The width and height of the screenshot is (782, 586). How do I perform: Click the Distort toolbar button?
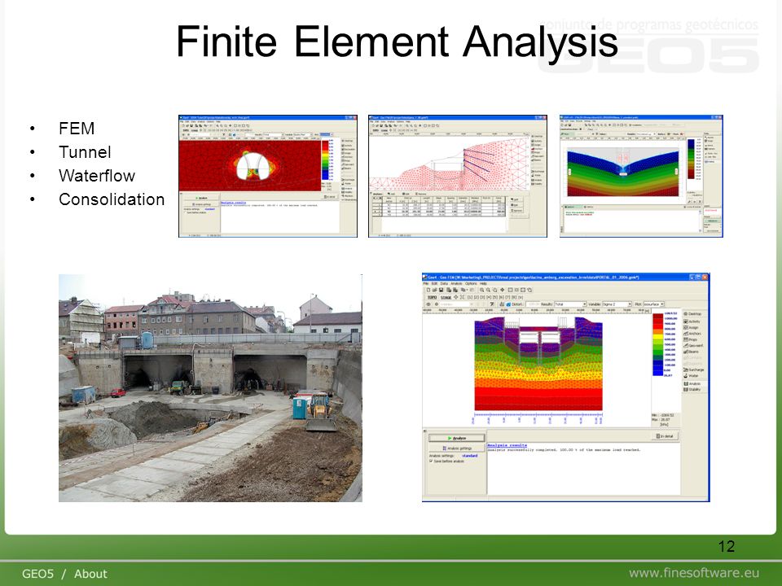[515, 304]
